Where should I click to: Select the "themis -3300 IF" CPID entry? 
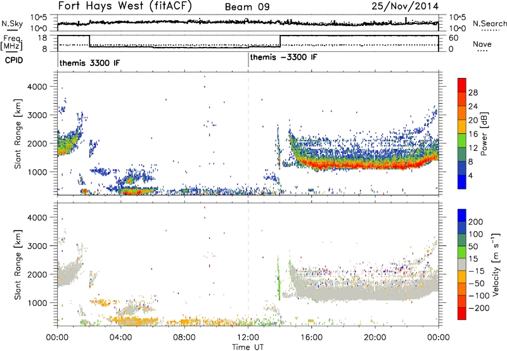pos(283,57)
